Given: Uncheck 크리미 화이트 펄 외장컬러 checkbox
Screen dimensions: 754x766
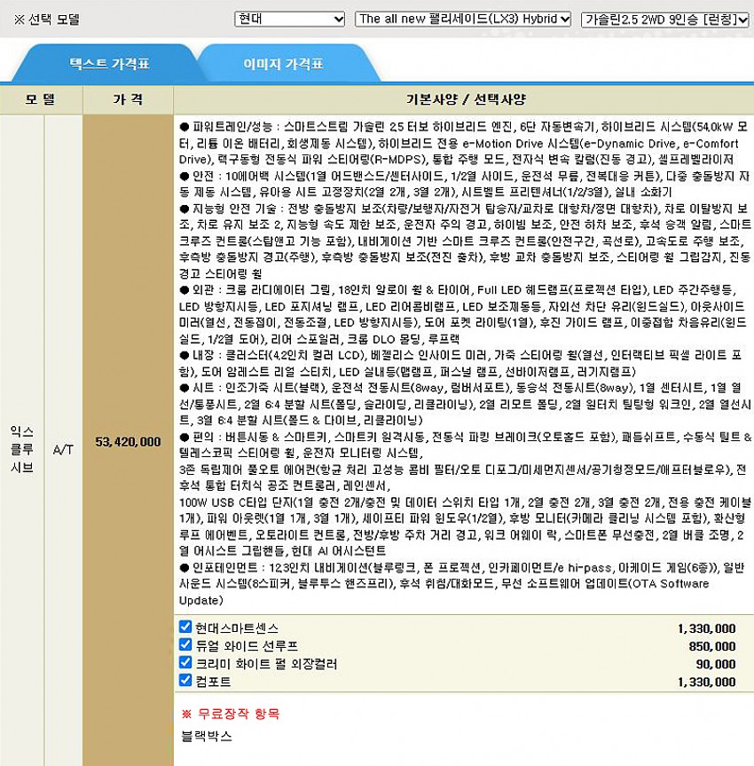Looking at the screenshot, I should click(x=185, y=662).
